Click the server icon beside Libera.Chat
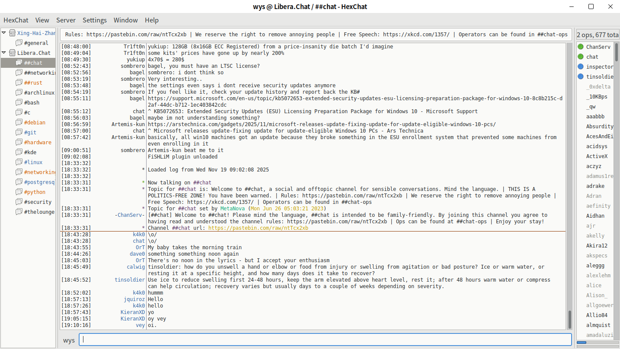 12,53
